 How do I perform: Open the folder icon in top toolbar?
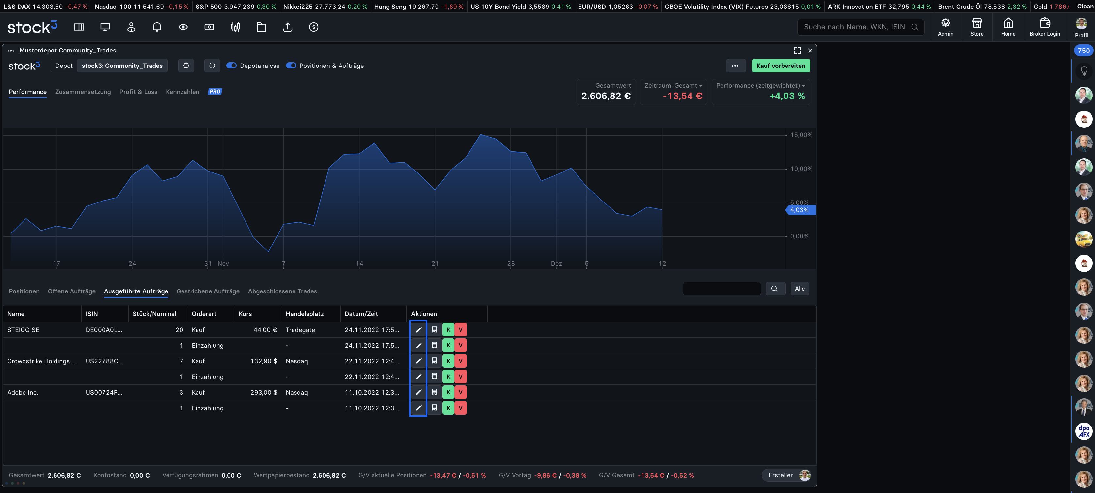coord(262,27)
